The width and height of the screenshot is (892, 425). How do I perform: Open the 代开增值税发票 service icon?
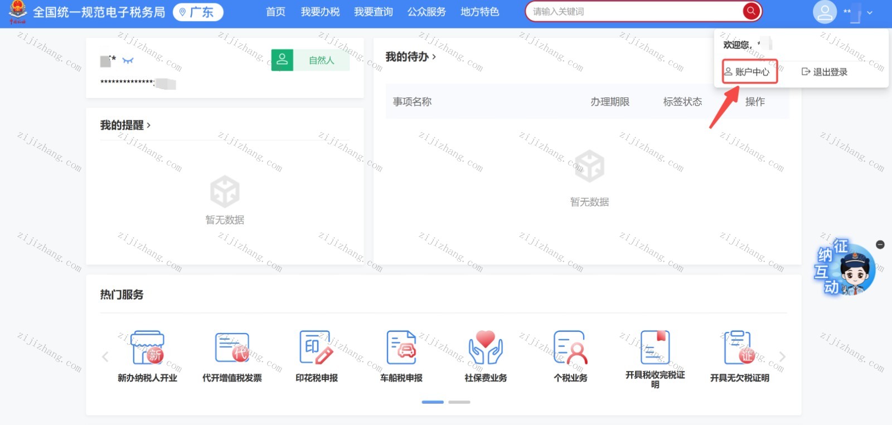[x=232, y=348]
